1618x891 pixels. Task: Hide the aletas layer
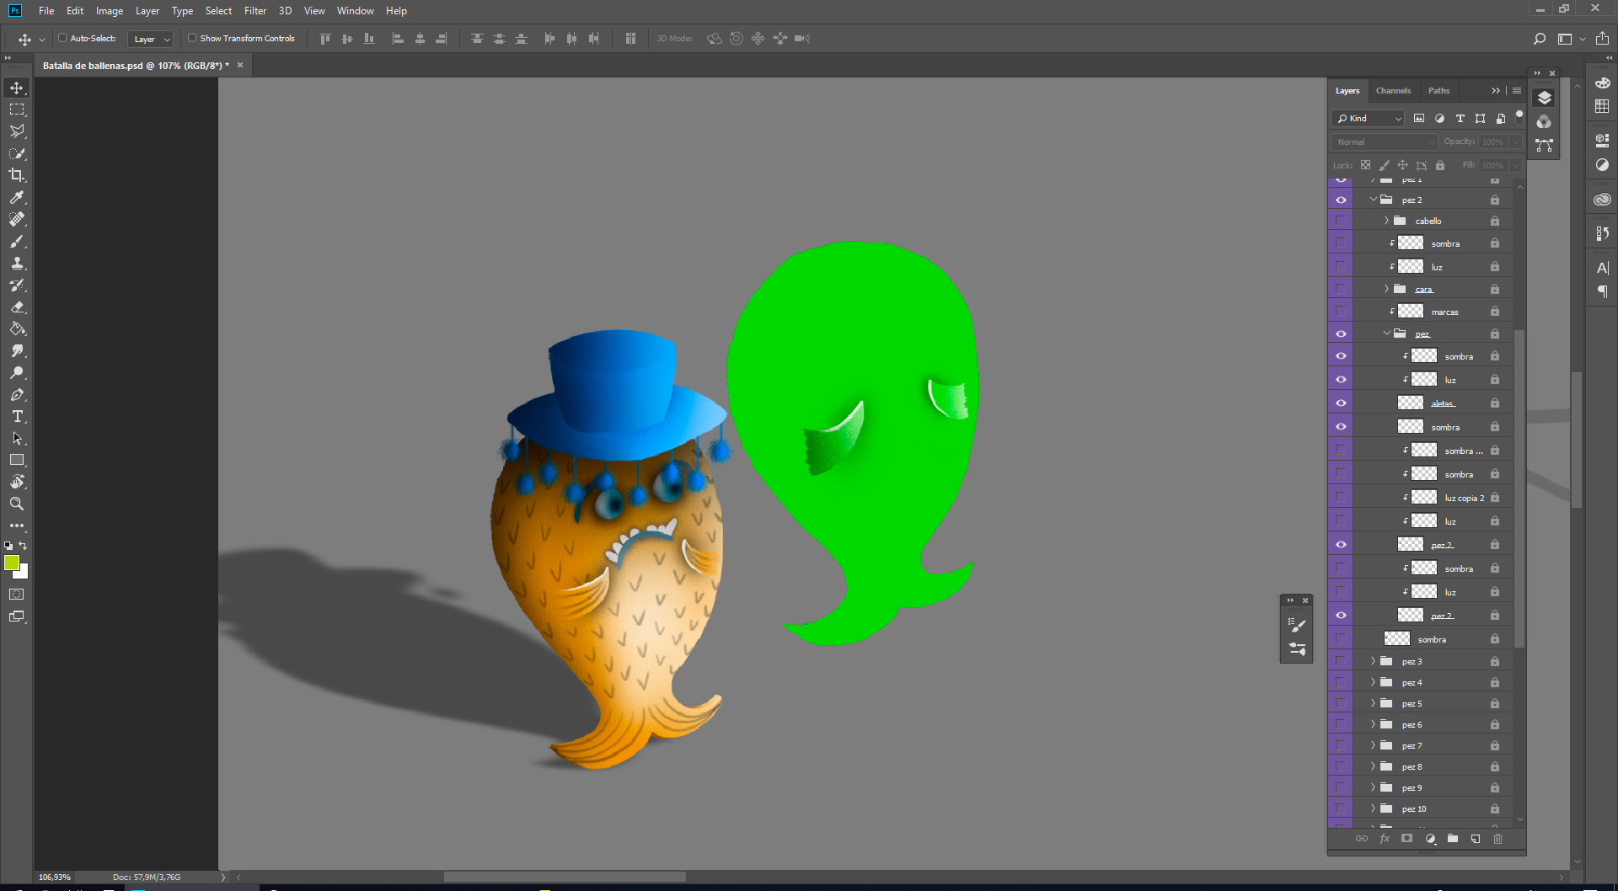[1341, 403]
